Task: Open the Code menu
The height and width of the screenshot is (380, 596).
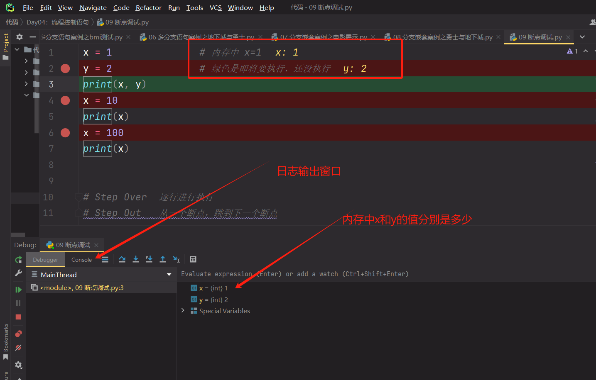Action: tap(121, 7)
